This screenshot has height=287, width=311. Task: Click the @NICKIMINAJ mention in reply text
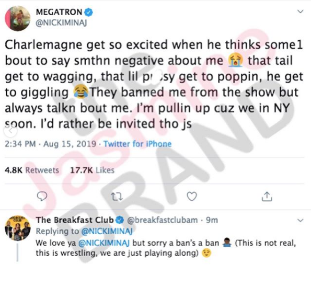tap(104, 243)
